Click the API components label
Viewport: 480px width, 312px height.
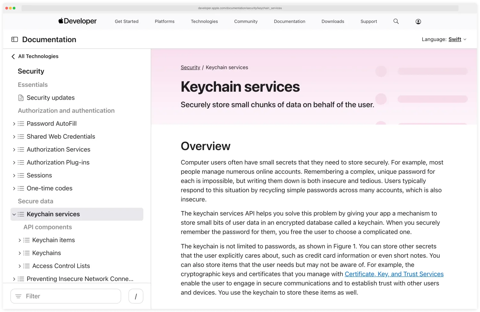48,227
